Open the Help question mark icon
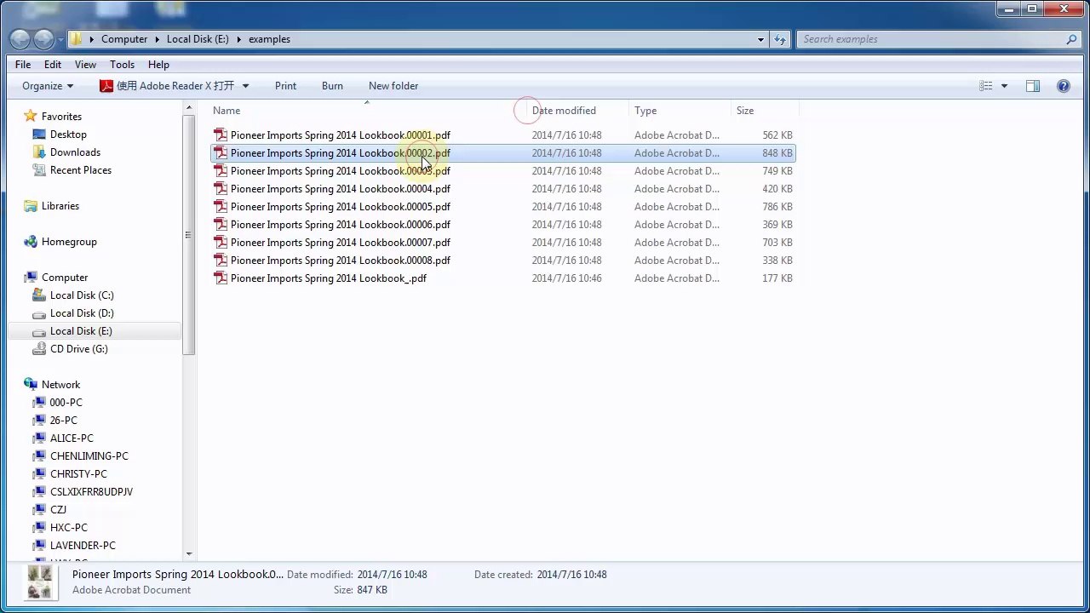 point(1064,86)
